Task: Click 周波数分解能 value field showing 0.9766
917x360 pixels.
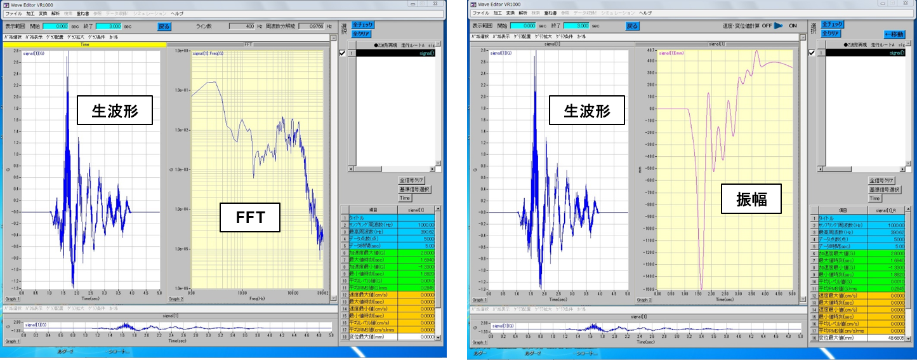Action: point(311,27)
